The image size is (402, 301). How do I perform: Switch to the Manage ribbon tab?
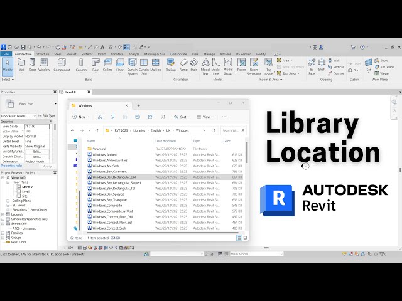(x=209, y=54)
